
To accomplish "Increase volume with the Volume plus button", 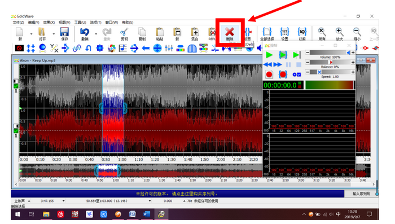I will click(x=353, y=52).
